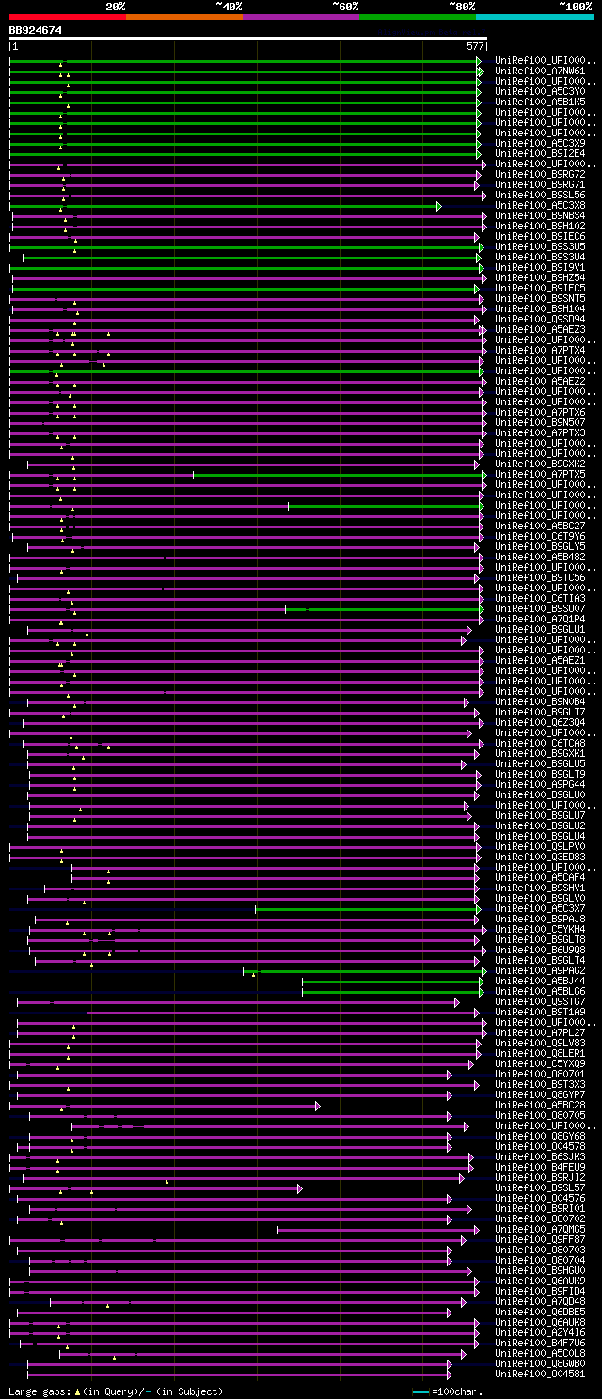The width and height of the screenshot is (602, 1399).
Task: Select the UniRef100_B9S3U4 label
Action: (x=540, y=258)
